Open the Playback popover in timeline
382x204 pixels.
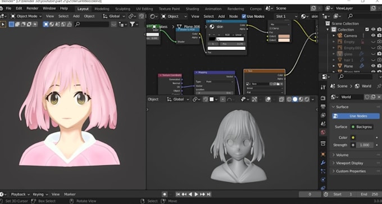pos(20,194)
